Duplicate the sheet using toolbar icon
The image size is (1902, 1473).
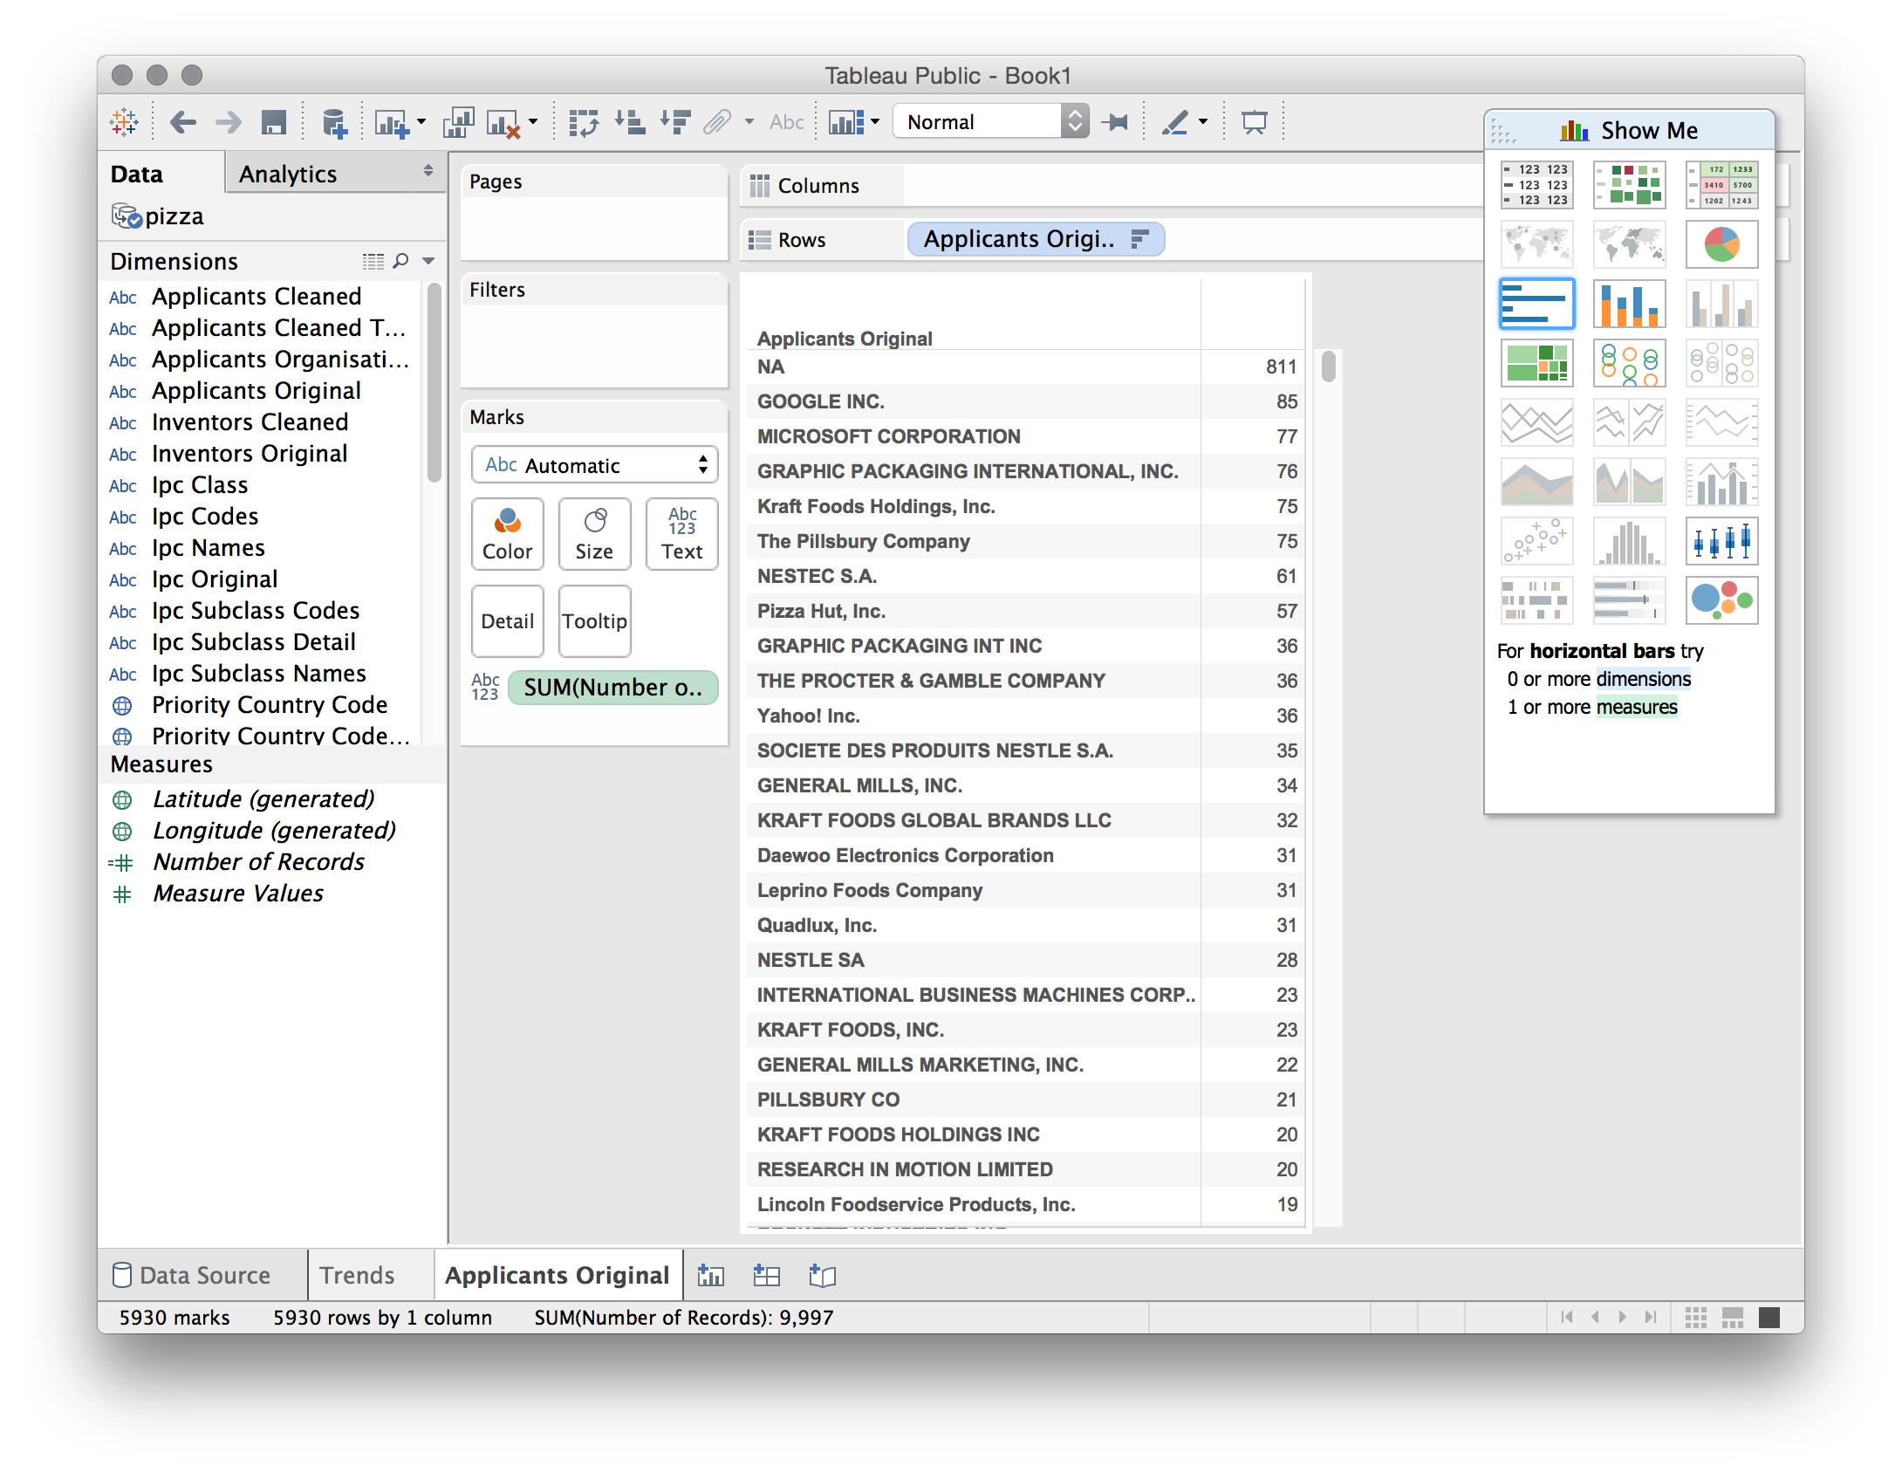(458, 123)
